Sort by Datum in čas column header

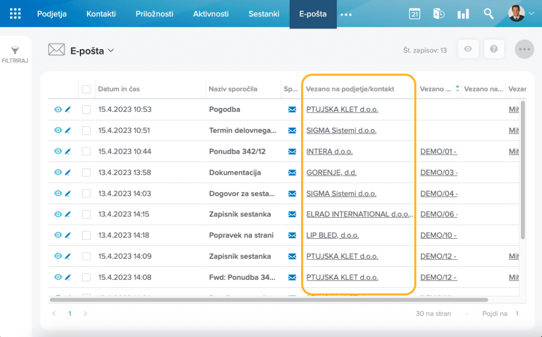[119, 89]
